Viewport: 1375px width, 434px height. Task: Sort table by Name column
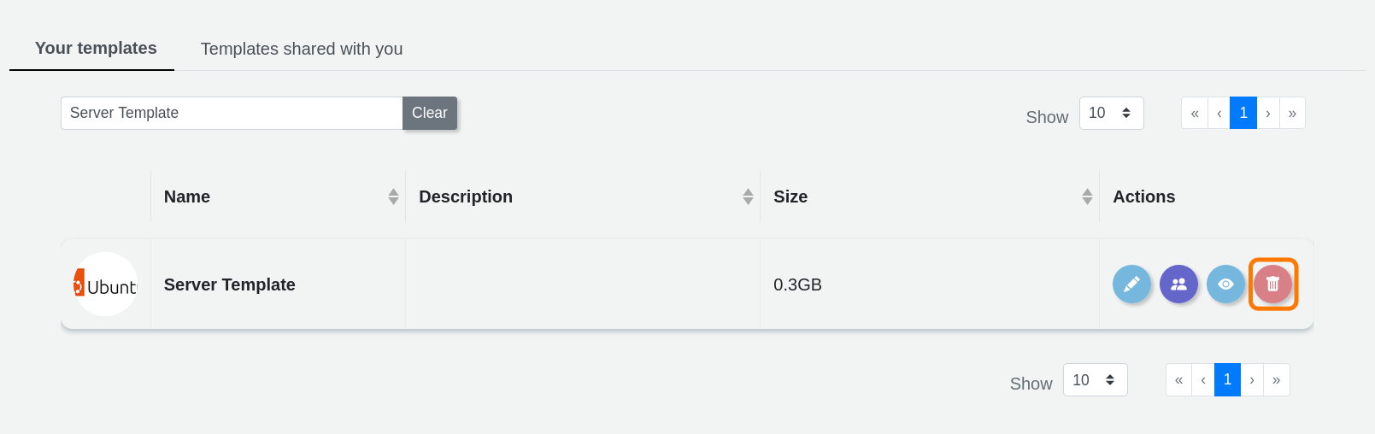393,196
